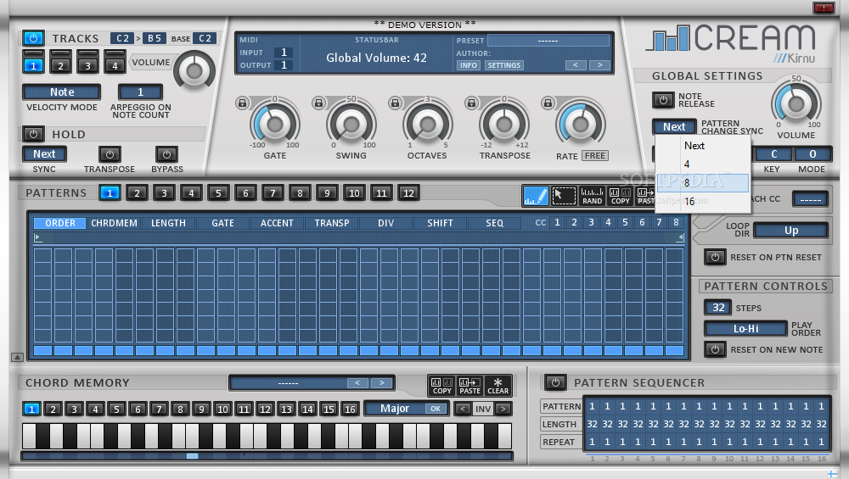Click the MODE value field
Viewport: 849px width, 479px height.
(x=812, y=154)
